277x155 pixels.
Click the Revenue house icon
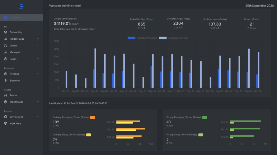point(6,74)
